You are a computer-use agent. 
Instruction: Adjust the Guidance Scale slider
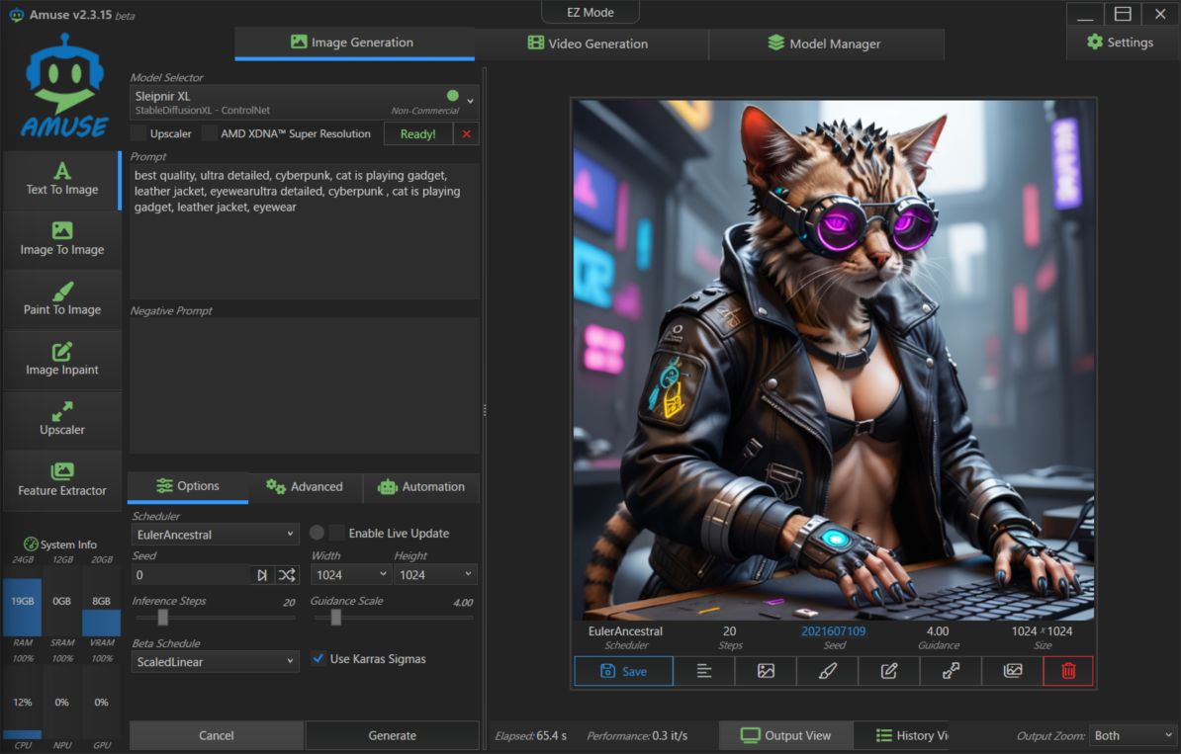[x=336, y=618]
